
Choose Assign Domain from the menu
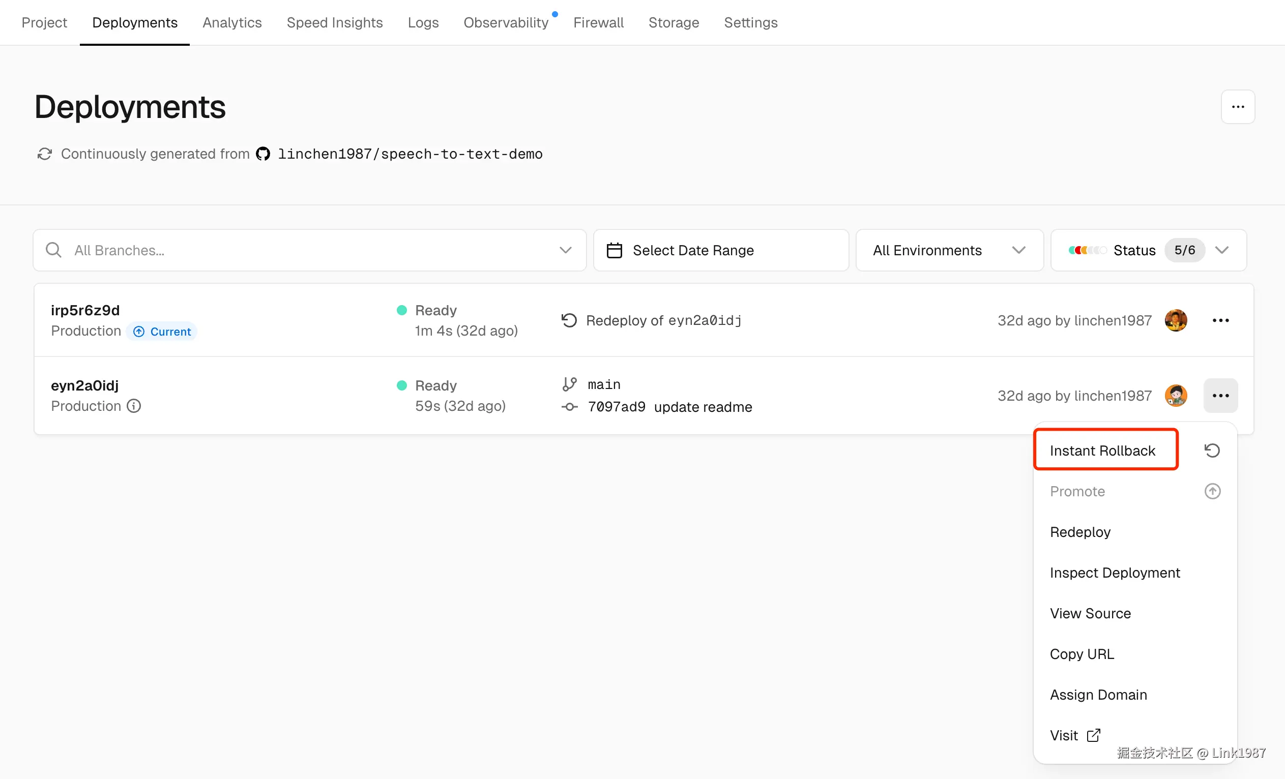tap(1135, 695)
